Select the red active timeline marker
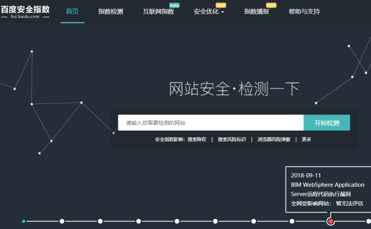The height and width of the screenshot is (229, 371). pos(331,221)
